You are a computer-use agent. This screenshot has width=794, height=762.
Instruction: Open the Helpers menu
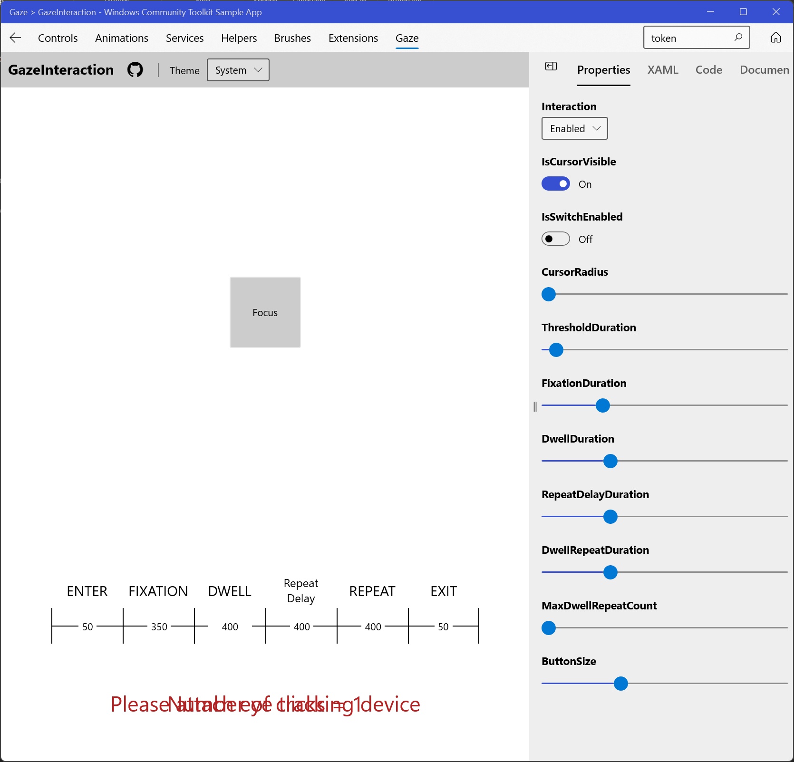pyautogui.click(x=239, y=38)
